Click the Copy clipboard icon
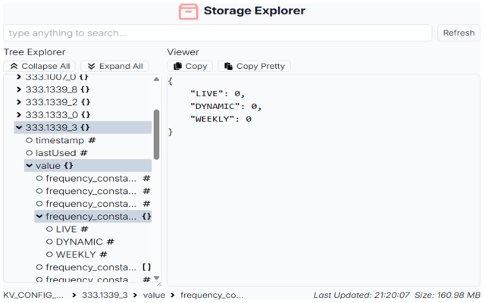The width and height of the screenshot is (485, 303). (177, 67)
